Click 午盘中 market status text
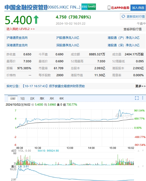The width and height of the screenshot is (146, 181). (141, 24)
